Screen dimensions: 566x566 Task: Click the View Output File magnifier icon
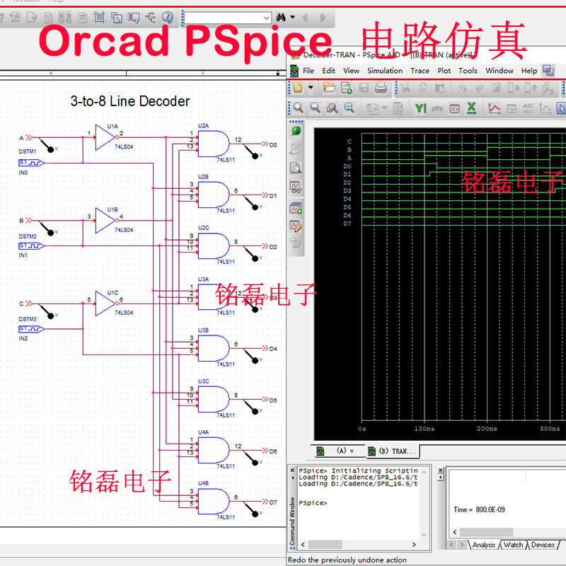[x=296, y=168]
